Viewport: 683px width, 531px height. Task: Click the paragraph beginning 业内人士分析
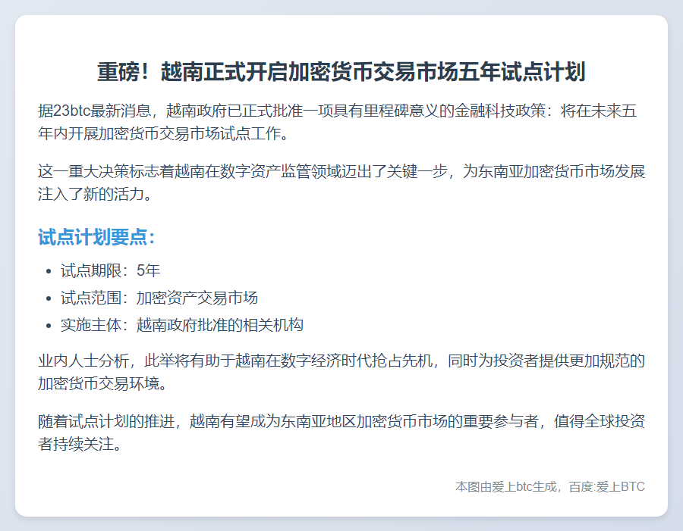pyautogui.click(x=341, y=372)
